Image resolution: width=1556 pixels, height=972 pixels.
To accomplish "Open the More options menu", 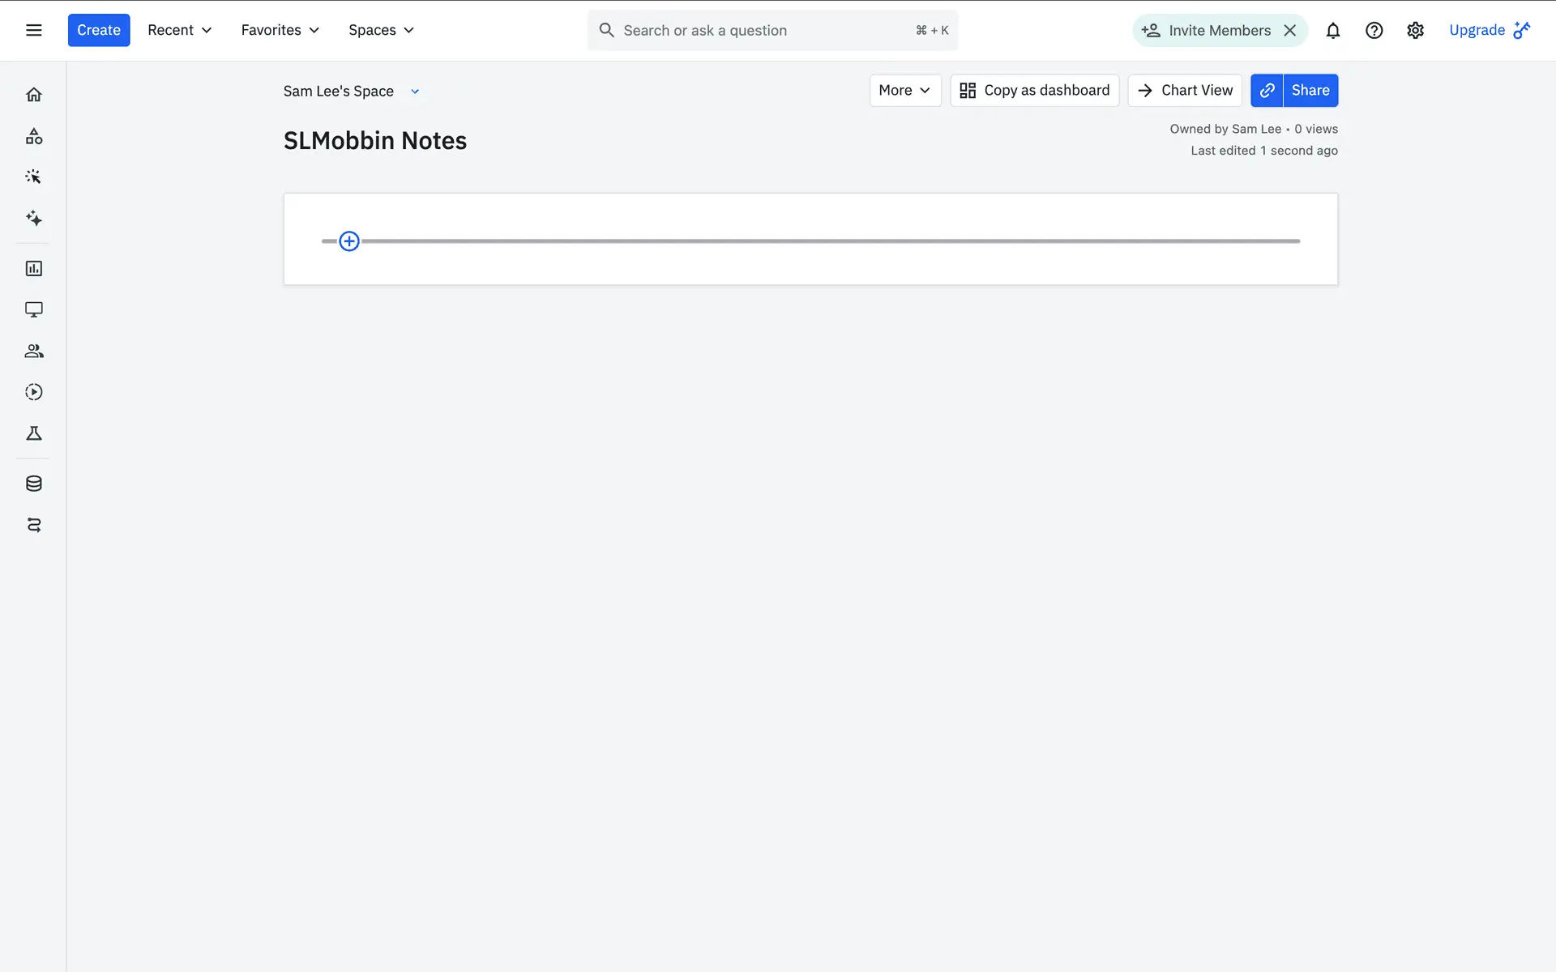I will (904, 91).
